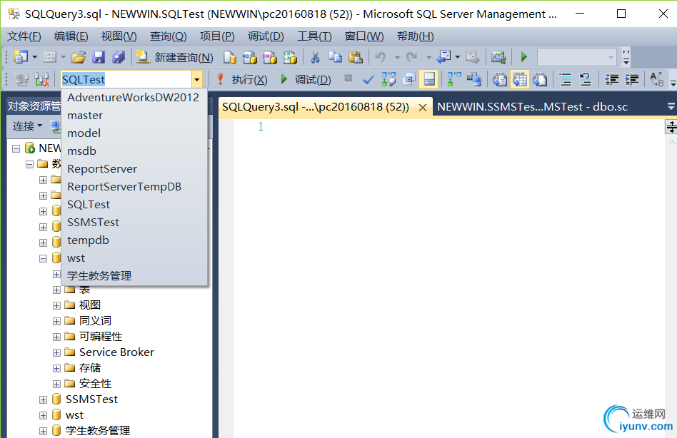Open the available databases combo box arrow

[x=196, y=79]
